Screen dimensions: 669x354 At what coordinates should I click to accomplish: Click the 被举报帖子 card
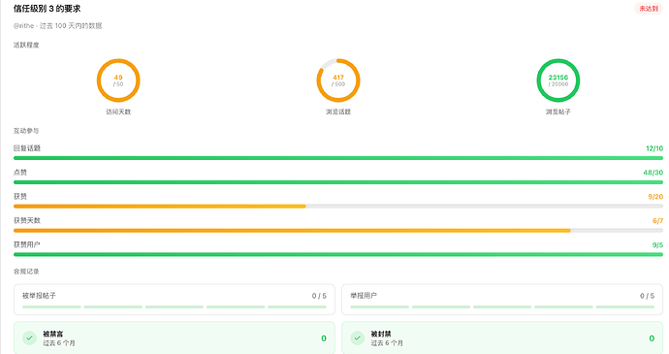tap(175, 300)
